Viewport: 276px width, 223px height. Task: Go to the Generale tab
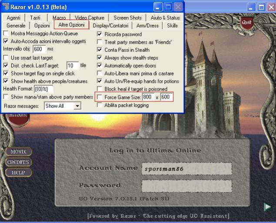pos(16,26)
